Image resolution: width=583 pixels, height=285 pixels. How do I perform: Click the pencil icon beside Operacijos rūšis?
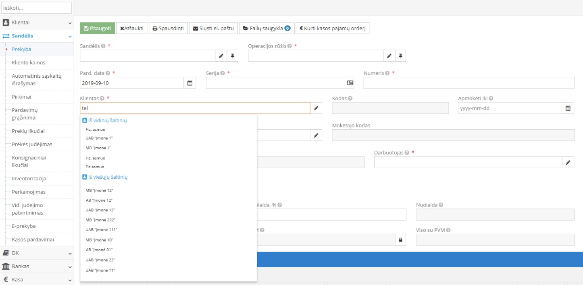(x=389, y=56)
